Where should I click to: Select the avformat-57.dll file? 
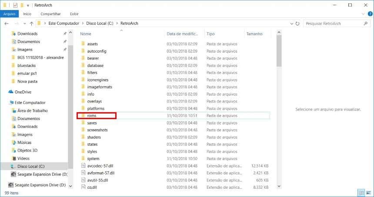click(100, 173)
